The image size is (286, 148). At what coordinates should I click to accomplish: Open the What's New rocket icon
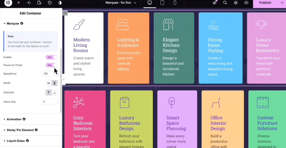(x=215, y=3)
